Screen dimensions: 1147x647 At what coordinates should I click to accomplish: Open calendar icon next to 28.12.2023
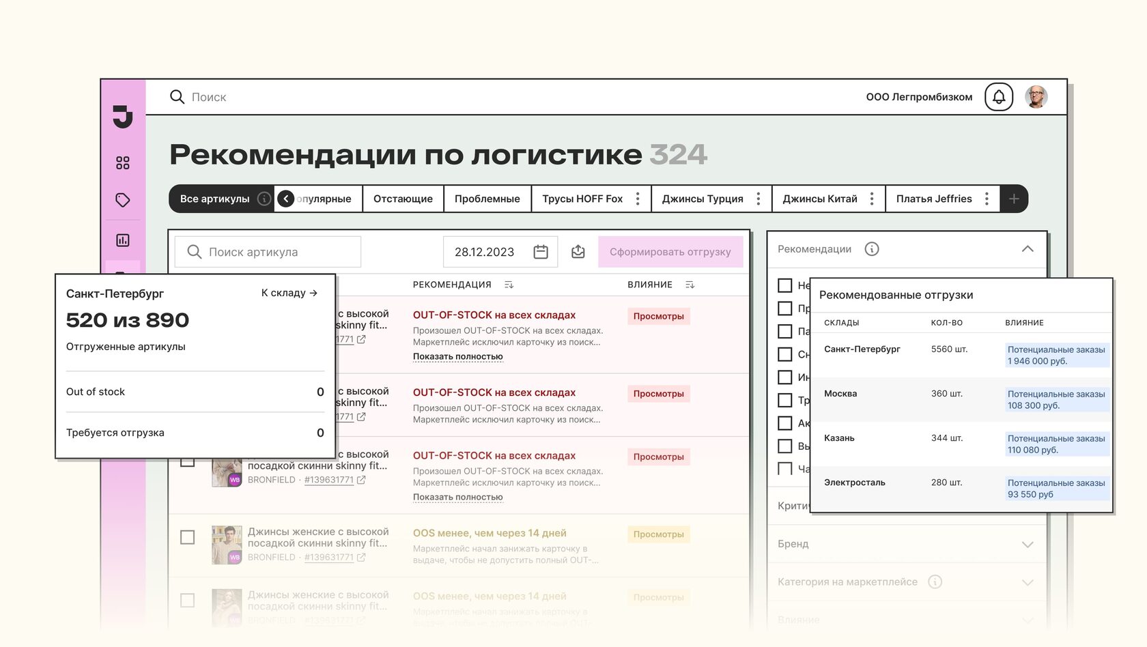(x=541, y=252)
